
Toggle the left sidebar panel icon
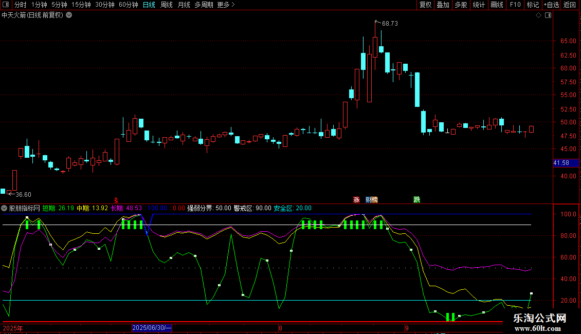[x=6, y=5]
